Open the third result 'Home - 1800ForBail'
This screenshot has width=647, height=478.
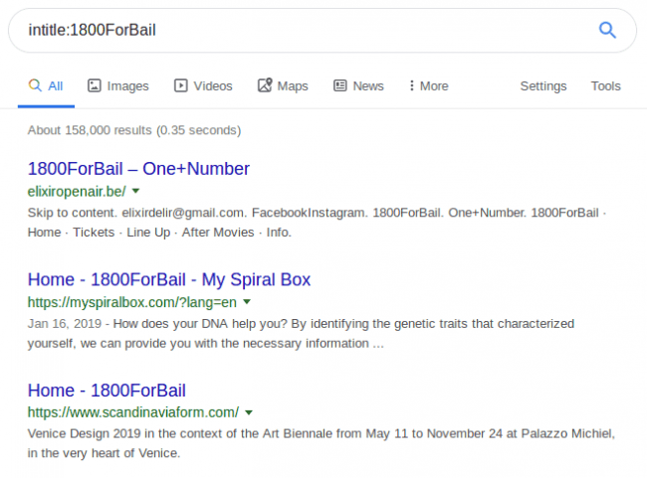pyautogui.click(x=107, y=391)
